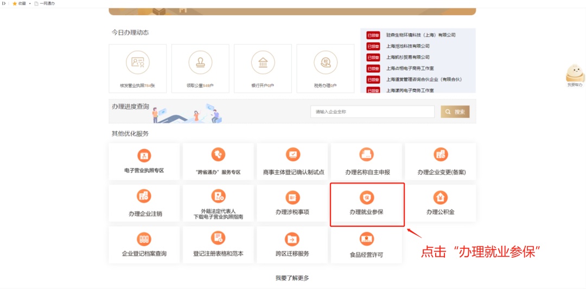The width and height of the screenshot is (586, 289).
Task: Click the 跨区迁移服务 arrow icon
Action: pyautogui.click(x=292, y=239)
